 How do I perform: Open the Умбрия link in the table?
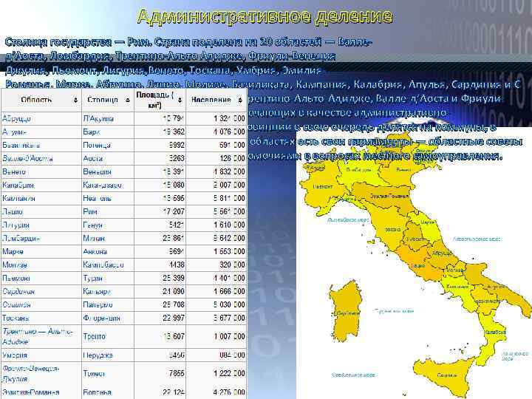[x=15, y=355]
